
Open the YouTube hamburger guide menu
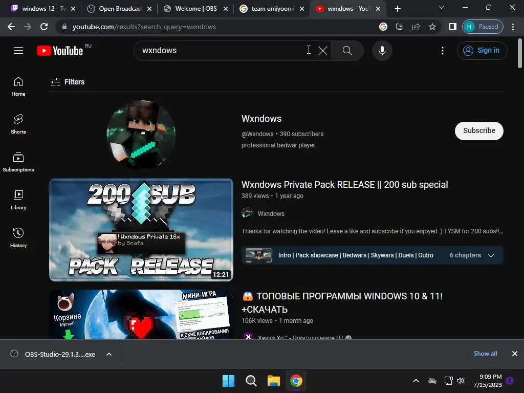pyautogui.click(x=18, y=51)
